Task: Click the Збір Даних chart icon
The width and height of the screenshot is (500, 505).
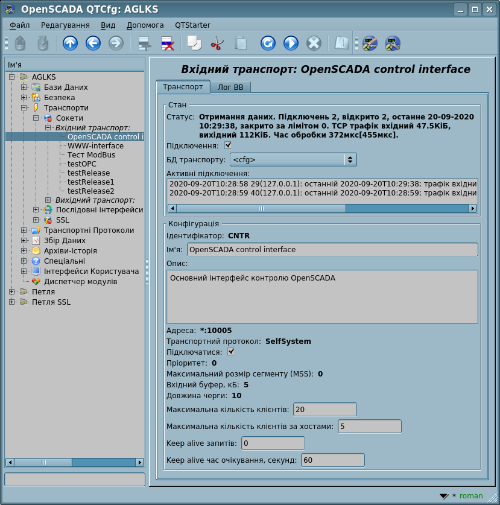Action: 36,241
